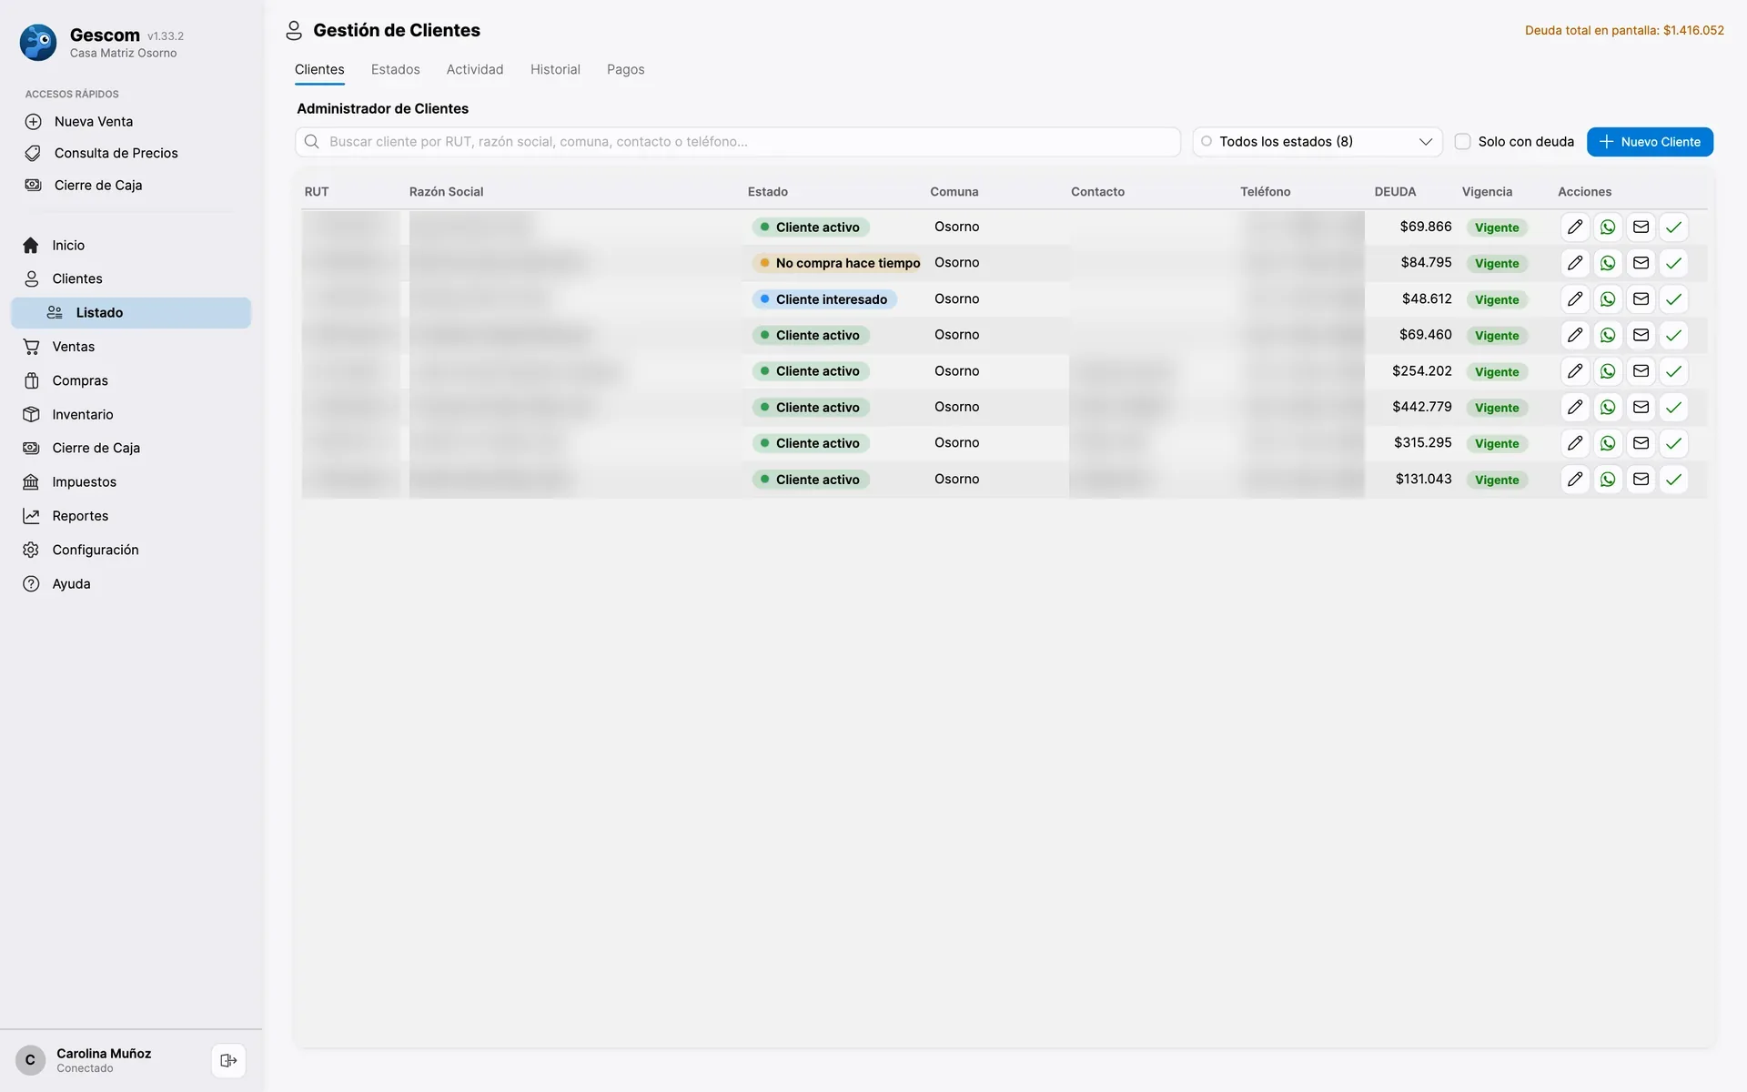The height and width of the screenshot is (1092, 1747).
Task: Edit the client with $254.202 debt
Action: 1575,371
